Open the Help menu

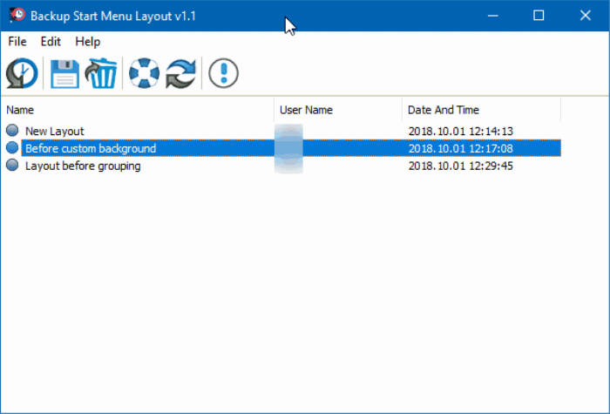point(87,41)
